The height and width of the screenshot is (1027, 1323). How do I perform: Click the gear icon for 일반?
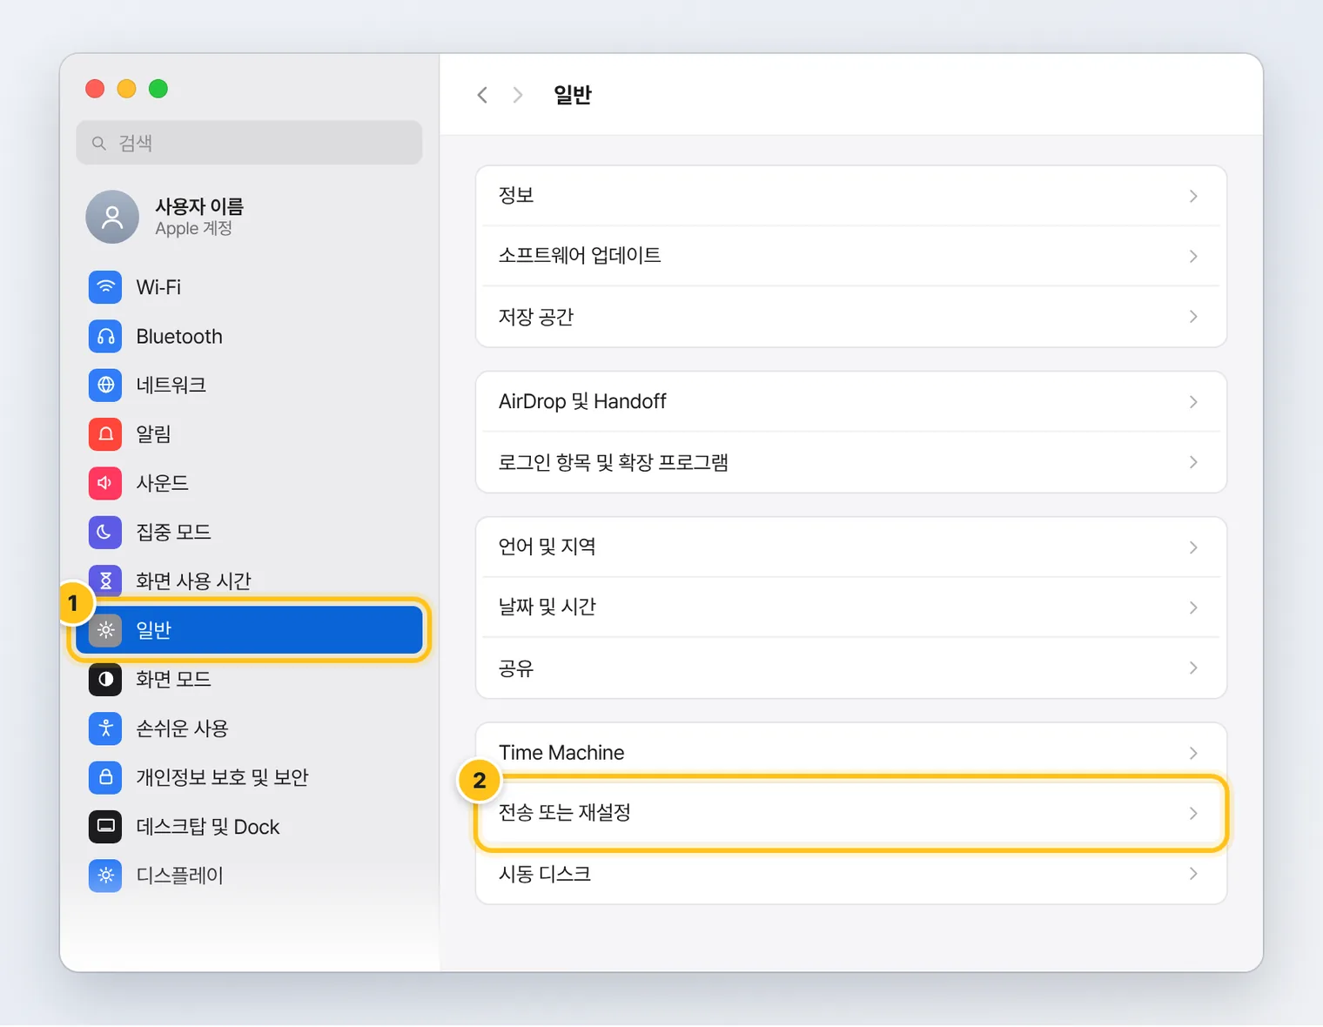(105, 630)
